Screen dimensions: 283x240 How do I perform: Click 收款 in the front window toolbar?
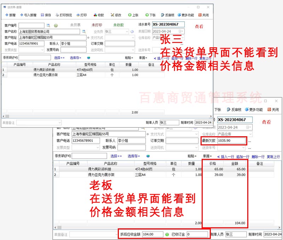(99, 15)
